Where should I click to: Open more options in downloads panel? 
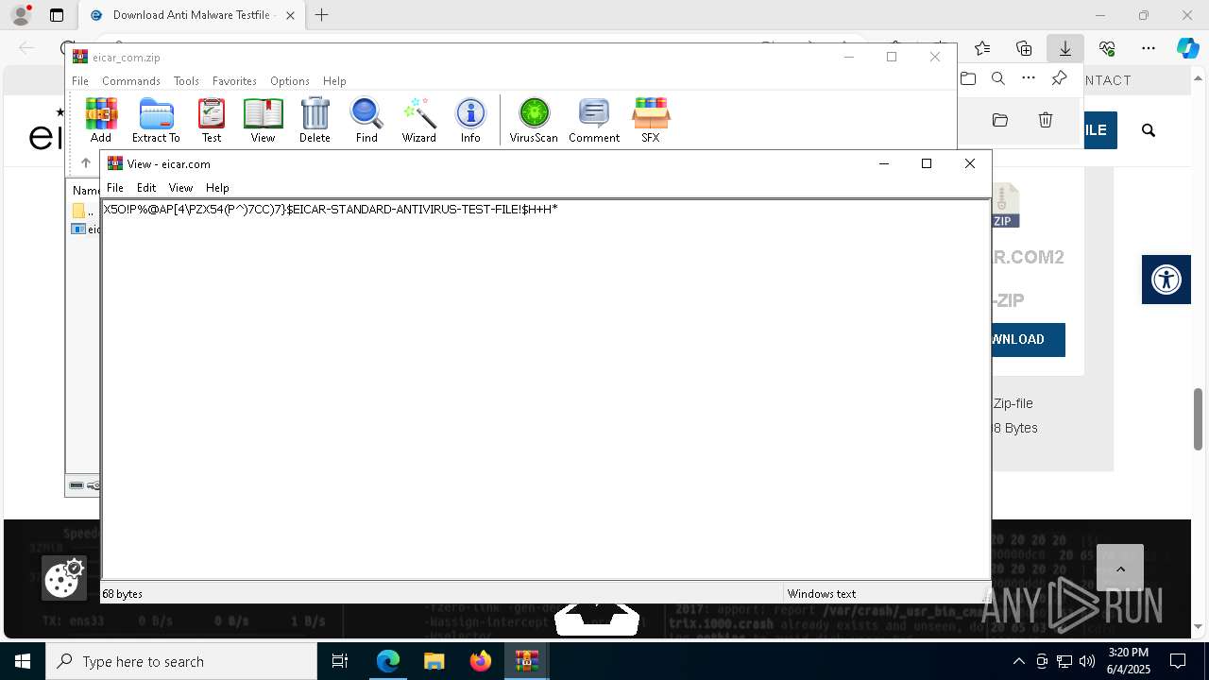[x=1029, y=78]
